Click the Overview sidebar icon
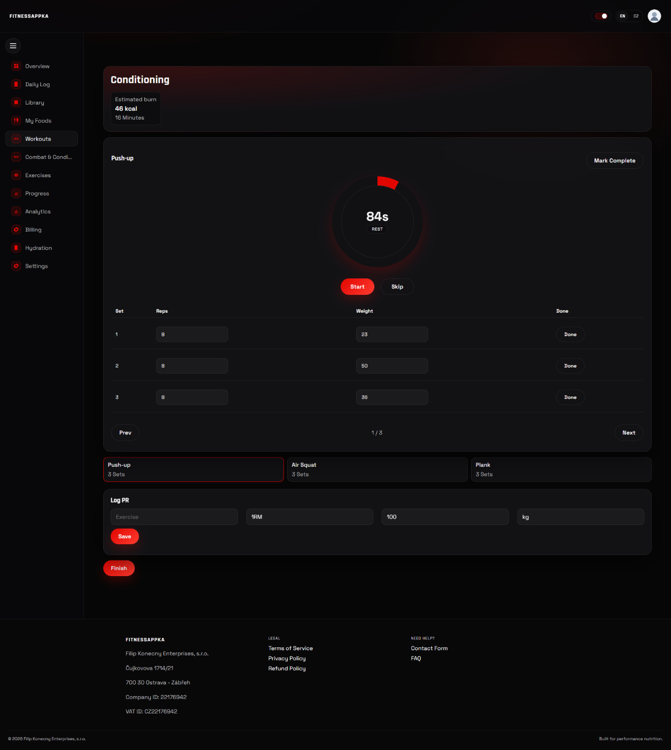671x750 pixels. coord(16,66)
